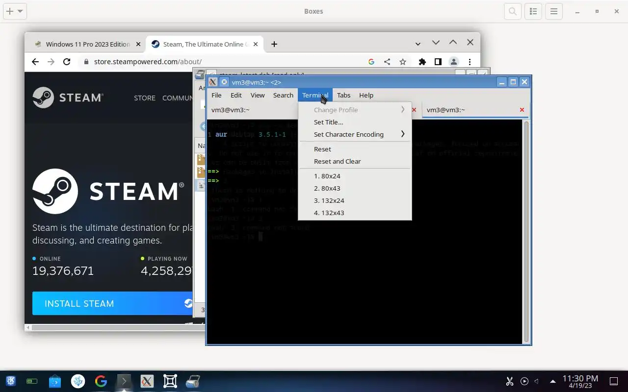Screen dimensions: 628x392
Task: Close the Windows 11 Pro 2023 Edition tab
Action: tap(138, 44)
